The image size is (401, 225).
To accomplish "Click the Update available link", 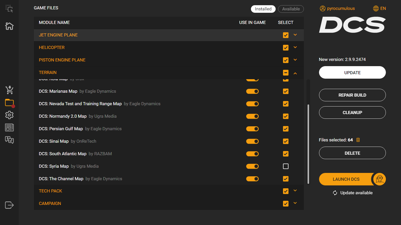I will pyautogui.click(x=356, y=193).
